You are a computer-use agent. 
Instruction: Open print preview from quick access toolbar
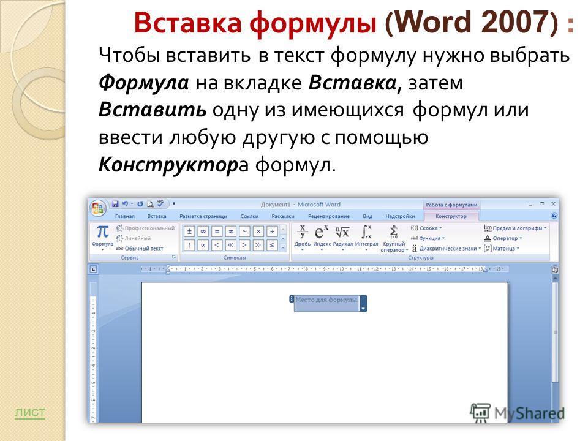point(150,204)
